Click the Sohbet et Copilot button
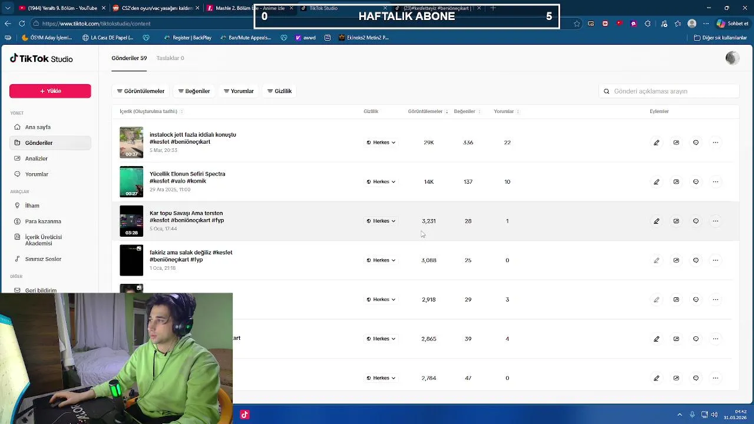Screen dimensions: 754x424 [x=732, y=24]
